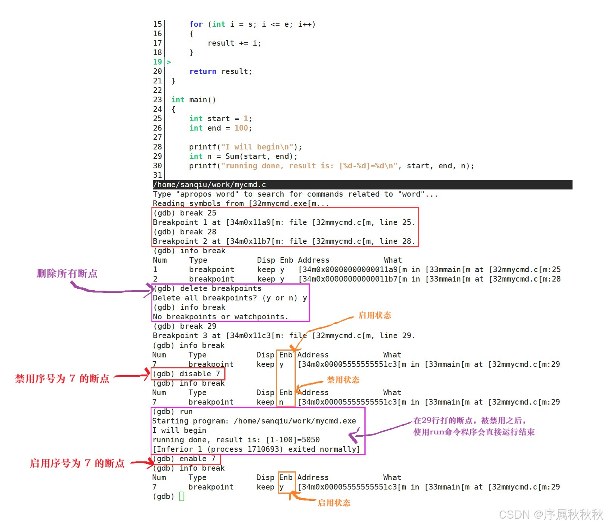Click the command (gdb) break 28
Image resolution: width=605 pixels, height=525 pixels.
(185, 232)
